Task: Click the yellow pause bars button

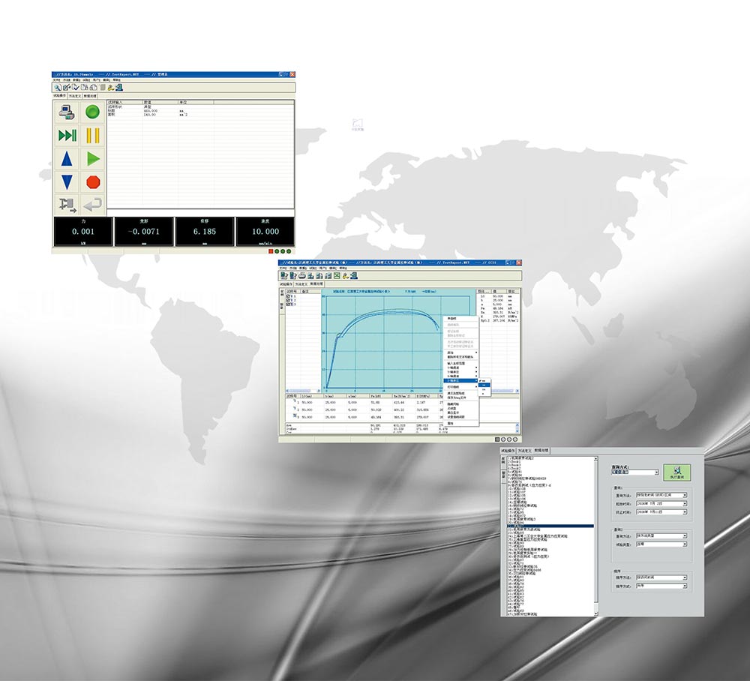Action: coord(93,136)
